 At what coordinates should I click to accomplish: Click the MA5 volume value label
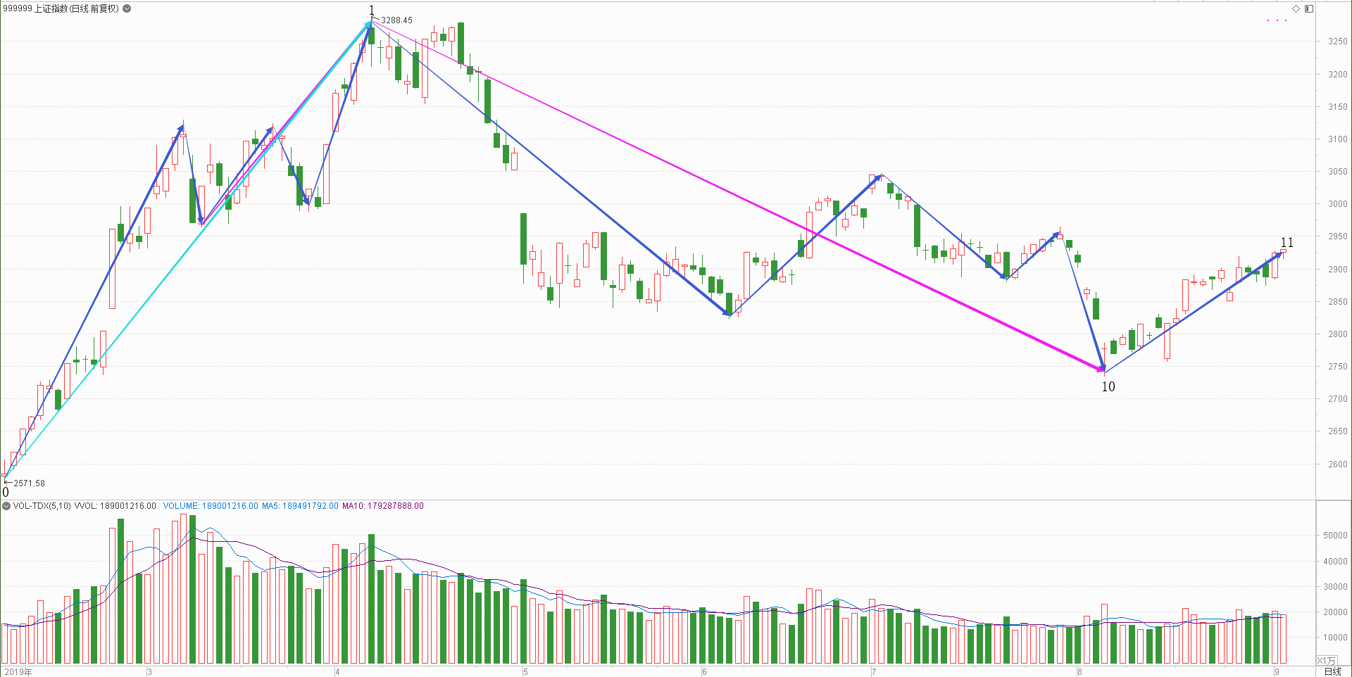point(300,506)
